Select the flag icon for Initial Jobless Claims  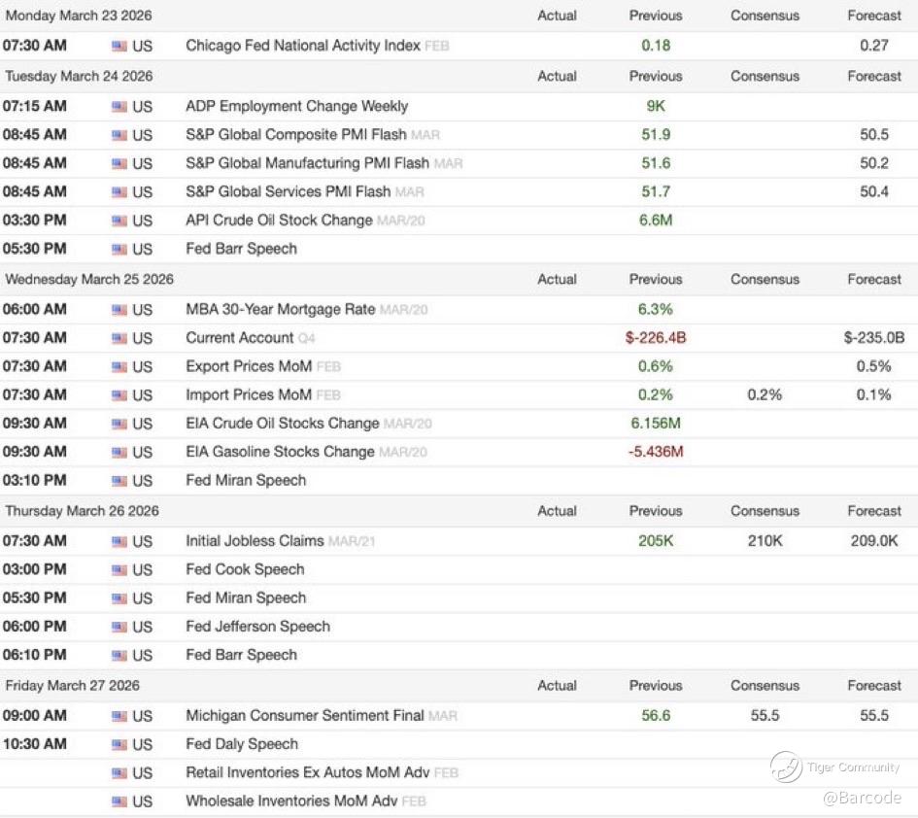tap(119, 541)
